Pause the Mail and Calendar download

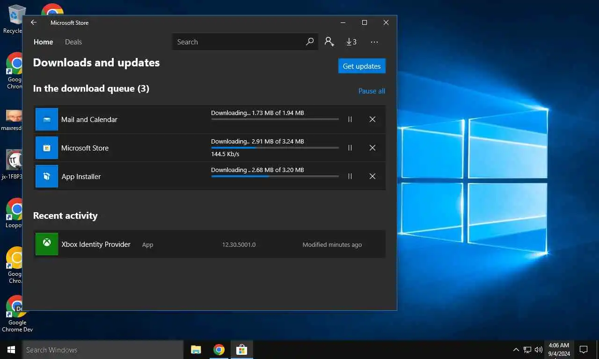coord(350,119)
